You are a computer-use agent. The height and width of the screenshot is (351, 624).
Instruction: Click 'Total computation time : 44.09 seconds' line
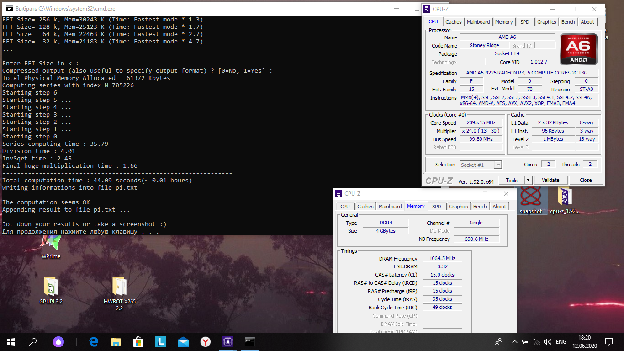click(x=97, y=180)
